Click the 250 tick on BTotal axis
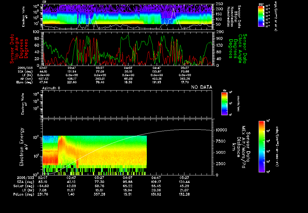 [219, 4]
